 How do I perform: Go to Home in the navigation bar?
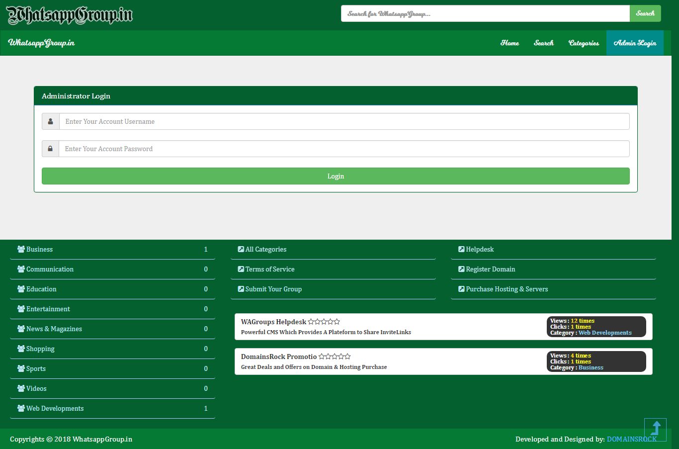[509, 43]
